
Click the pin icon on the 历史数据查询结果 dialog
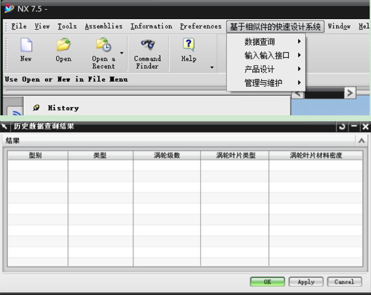(5, 126)
